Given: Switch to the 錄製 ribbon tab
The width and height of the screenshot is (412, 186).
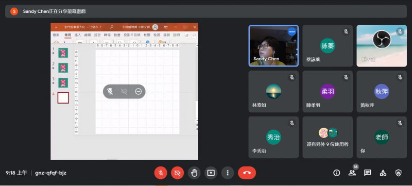Looking at the screenshot, I should (166, 35).
